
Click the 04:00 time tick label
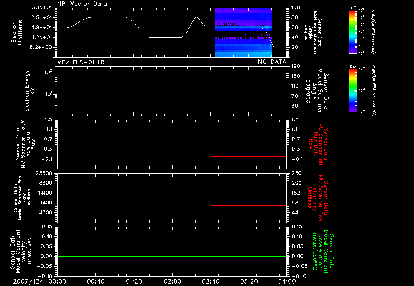tap(287, 281)
